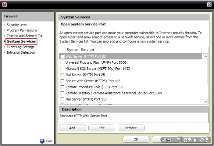Screen dimensions: 214x146
Task: Select Universal Plug and Play row text
Action: click(96, 63)
